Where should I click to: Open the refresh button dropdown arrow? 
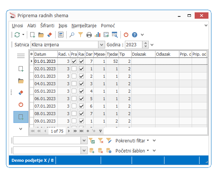coord(23,35)
